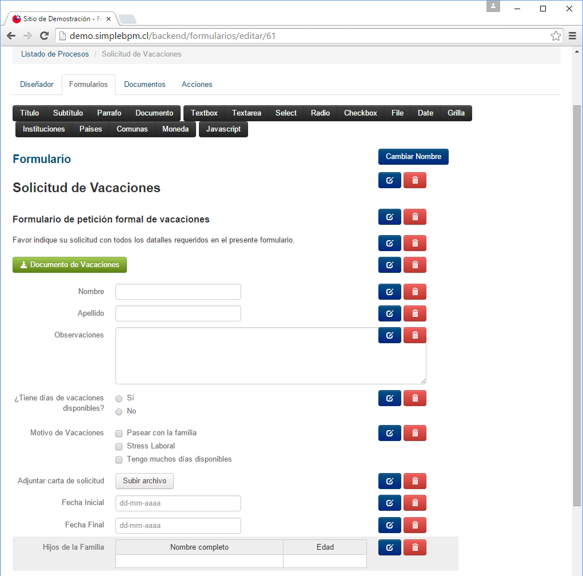Edit the subtitle Formulario de petición formal
The image size is (583, 576).
pos(389,217)
